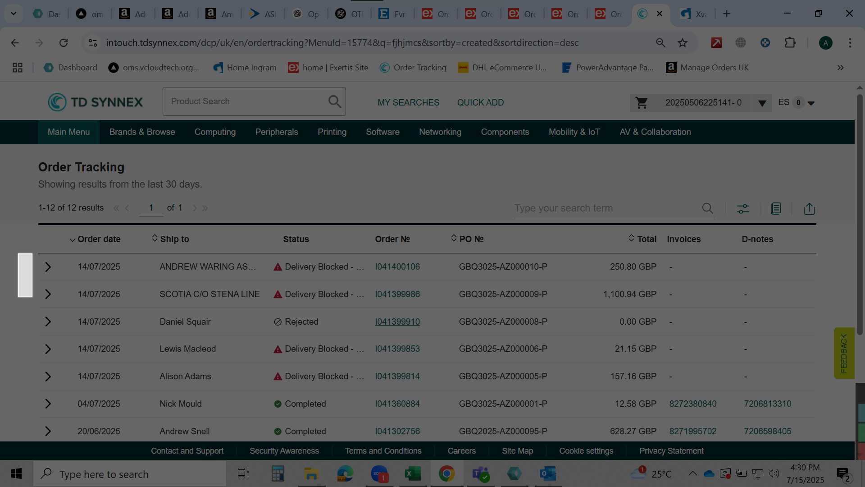This screenshot has height=487, width=865.
Task: Open order number I041399910
Action: click(397, 322)
